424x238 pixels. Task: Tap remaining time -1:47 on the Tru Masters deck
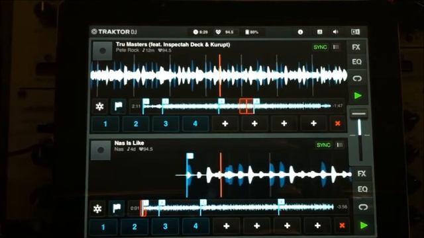pos(338,106)
